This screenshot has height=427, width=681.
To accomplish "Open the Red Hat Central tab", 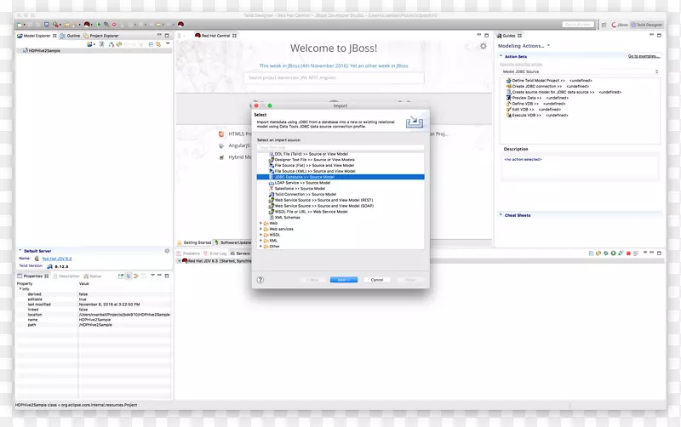I will pos(215,36).
